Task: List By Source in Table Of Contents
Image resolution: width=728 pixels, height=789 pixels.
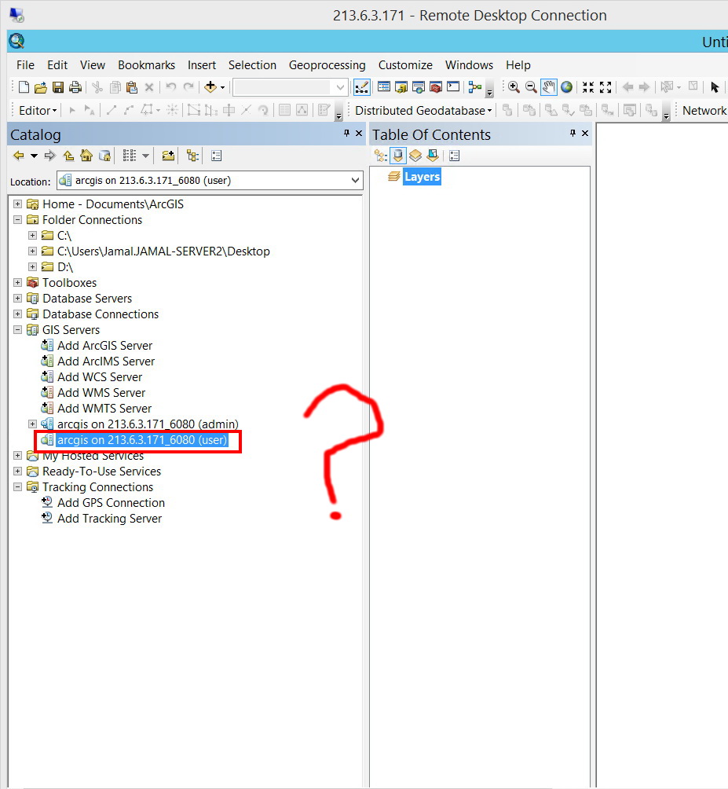Action: pyautogui.click(x=397, y=156)
